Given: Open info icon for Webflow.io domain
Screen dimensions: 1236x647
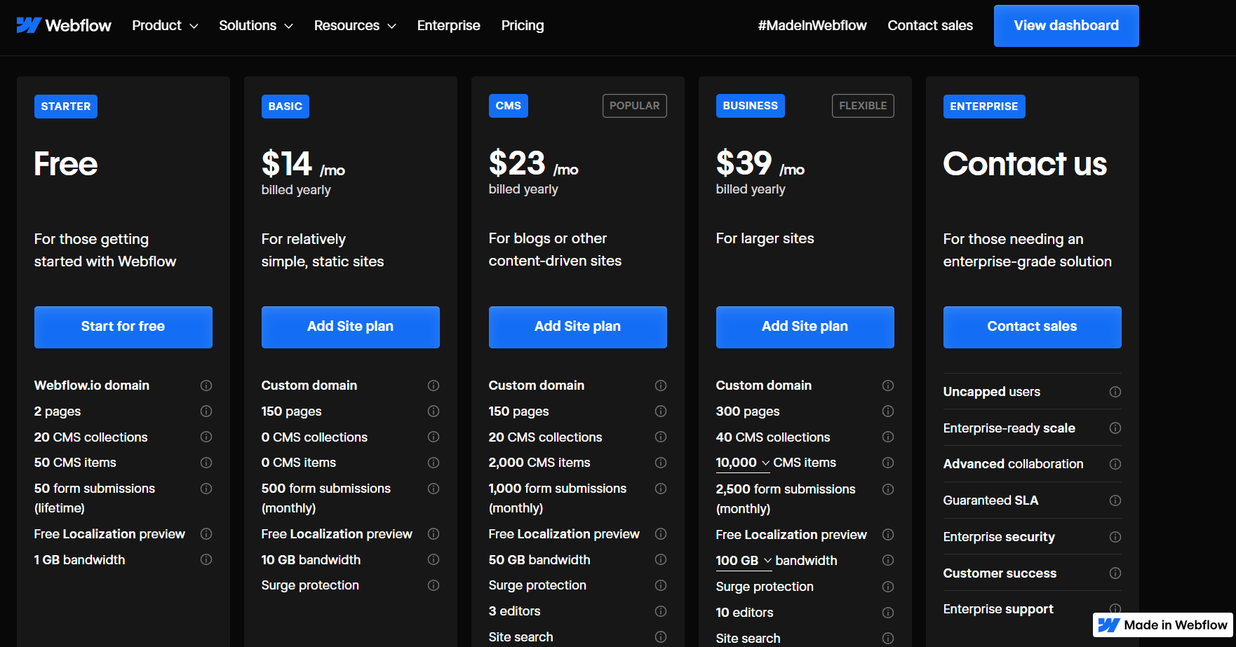Looking at the screenshot, I should point(206,386).
